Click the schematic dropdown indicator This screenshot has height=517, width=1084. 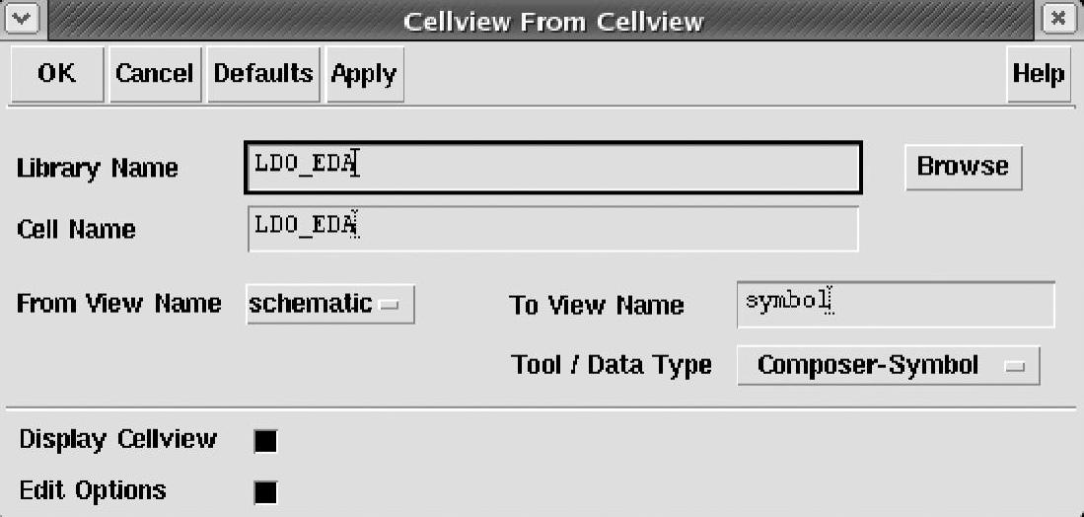[390, 305]
